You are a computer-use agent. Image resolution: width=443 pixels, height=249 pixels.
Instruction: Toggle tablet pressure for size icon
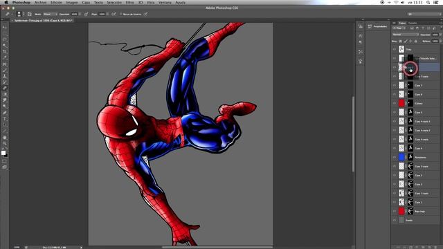click(x=146, y=14)
